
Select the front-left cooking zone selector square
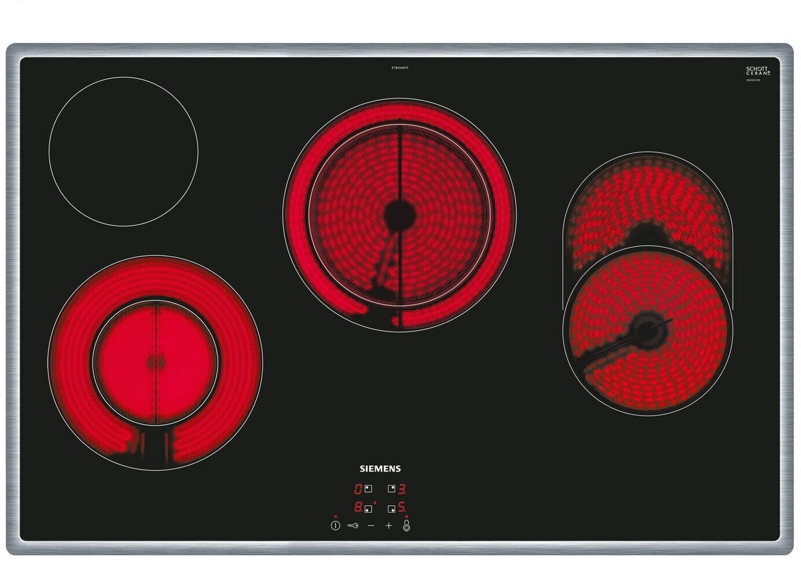368,509
